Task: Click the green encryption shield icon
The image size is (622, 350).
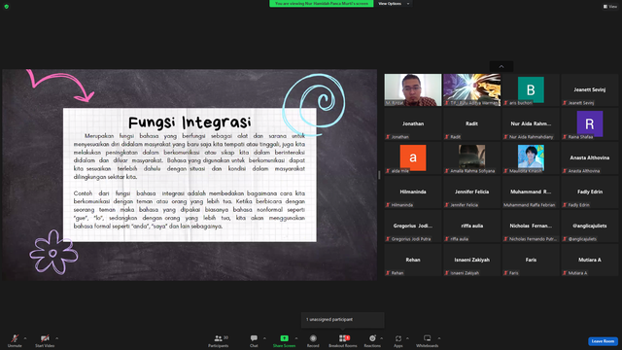Action: click(7, 7)
